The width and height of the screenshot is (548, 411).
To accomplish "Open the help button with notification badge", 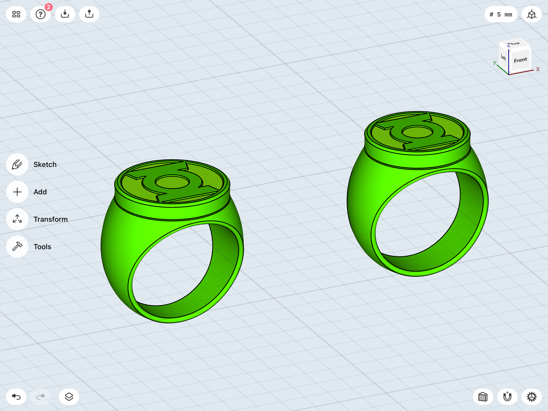I will 41,14.
